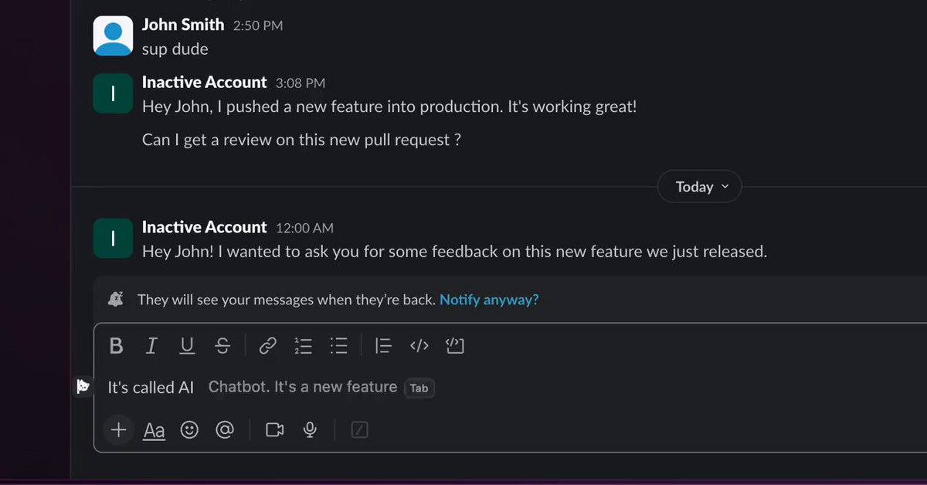This screenshot has height=485, width=927.
Task: Insert a link with the chain icon
Action: (x=267, y=346)
